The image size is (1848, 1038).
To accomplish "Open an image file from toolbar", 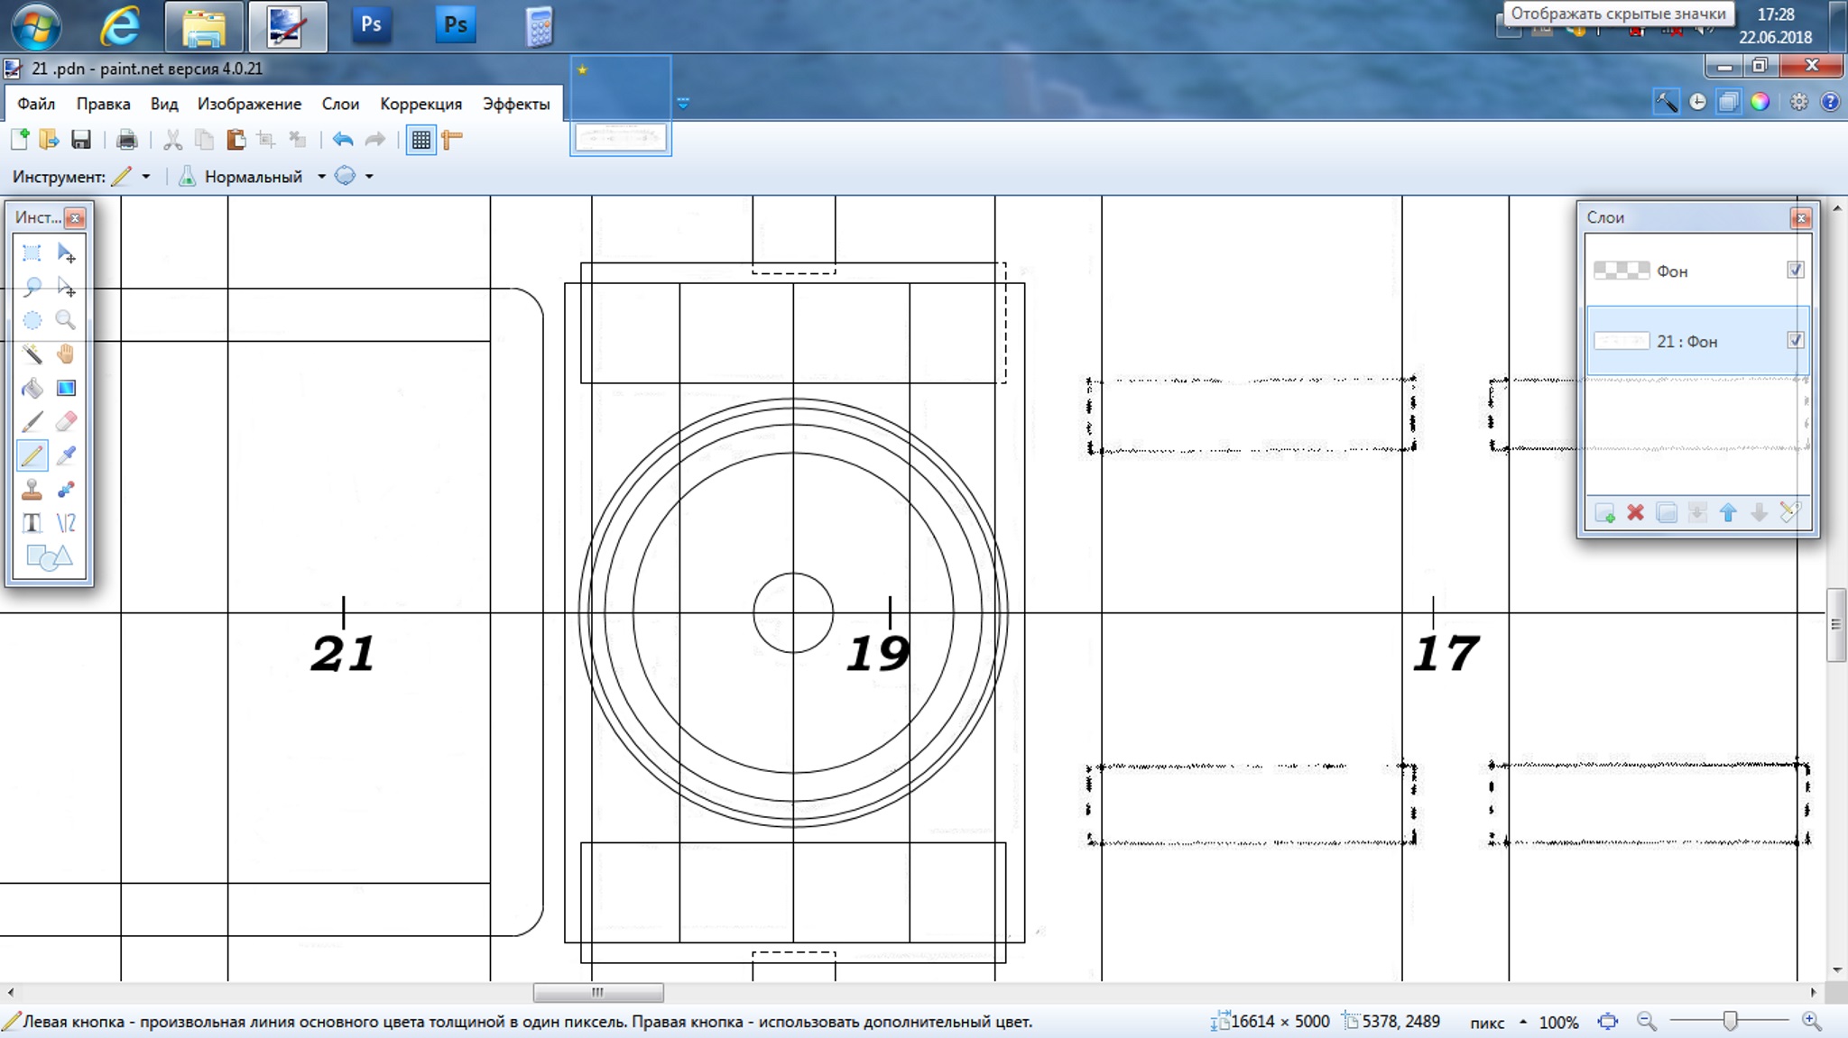I will (x=50, y=140).
